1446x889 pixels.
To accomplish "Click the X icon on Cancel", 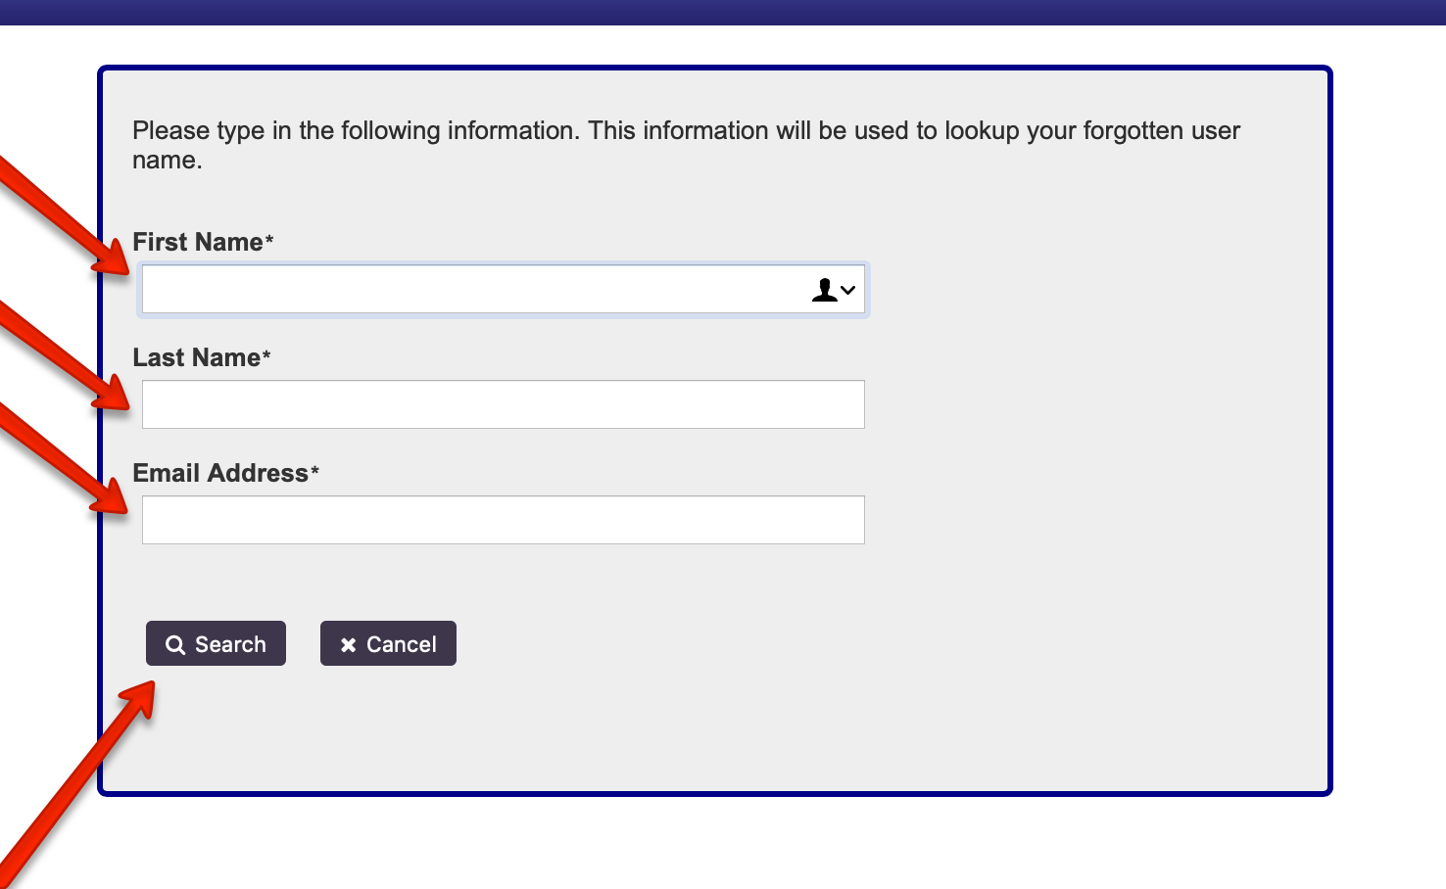I will 348,645.
